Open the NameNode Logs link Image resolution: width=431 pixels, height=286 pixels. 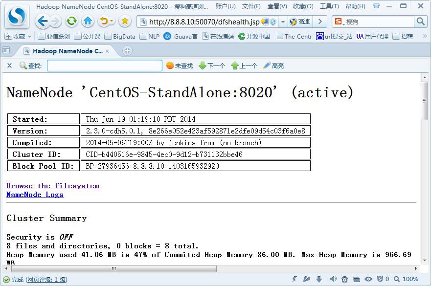[35, 195]
